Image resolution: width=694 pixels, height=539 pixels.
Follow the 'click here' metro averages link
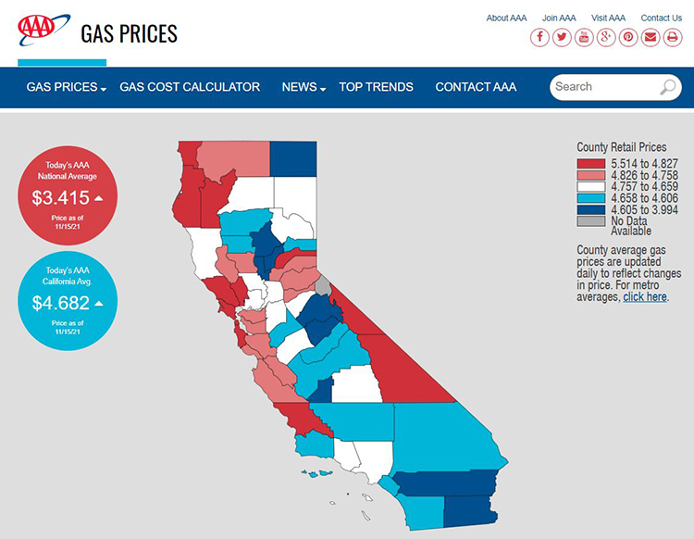point(645,296)
